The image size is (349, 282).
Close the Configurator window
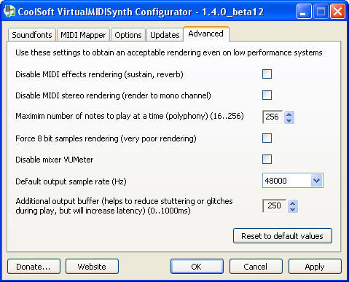point(337,12)
